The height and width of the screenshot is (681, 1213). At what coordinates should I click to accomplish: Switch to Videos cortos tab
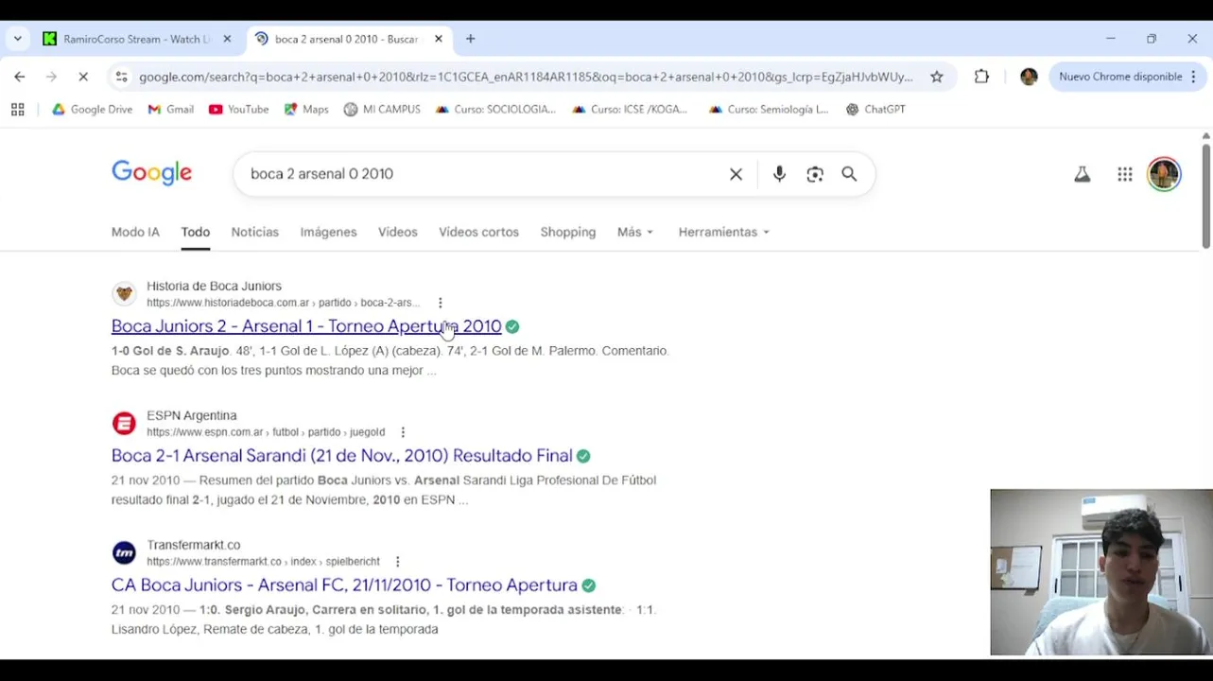[x=478, y=232]
